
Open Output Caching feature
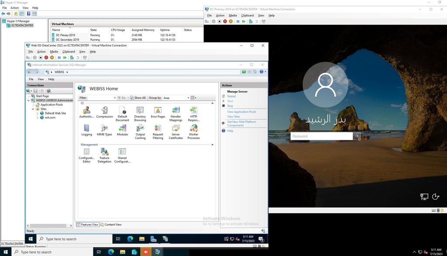(x=140, y=132)
